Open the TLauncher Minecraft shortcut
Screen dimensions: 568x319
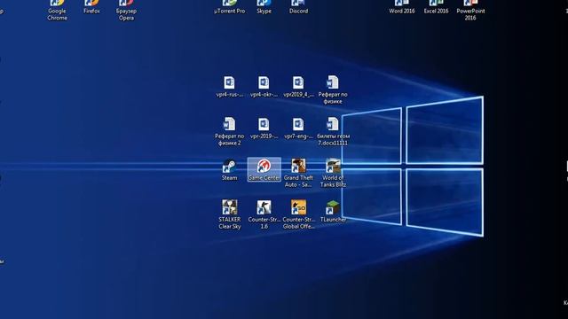333,212
